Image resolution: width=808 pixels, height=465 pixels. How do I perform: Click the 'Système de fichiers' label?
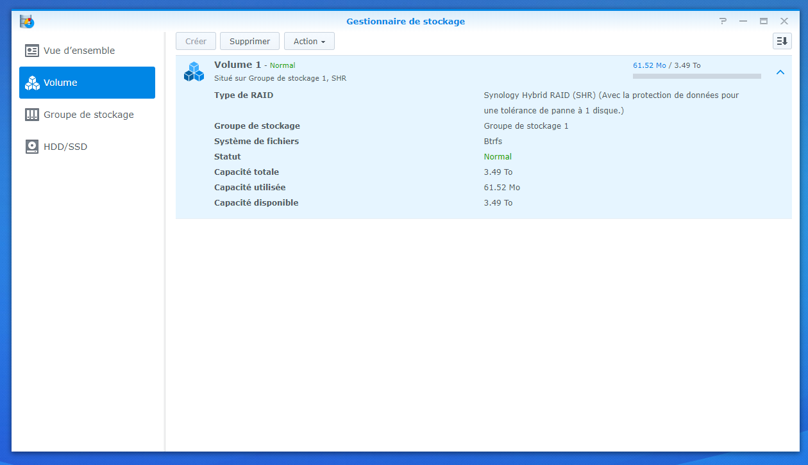[x=257, y=142]
